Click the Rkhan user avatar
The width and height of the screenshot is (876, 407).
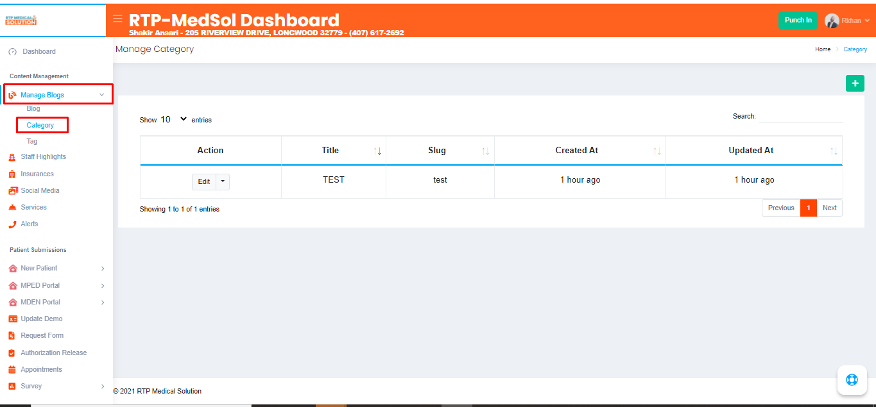click(832, 21)
